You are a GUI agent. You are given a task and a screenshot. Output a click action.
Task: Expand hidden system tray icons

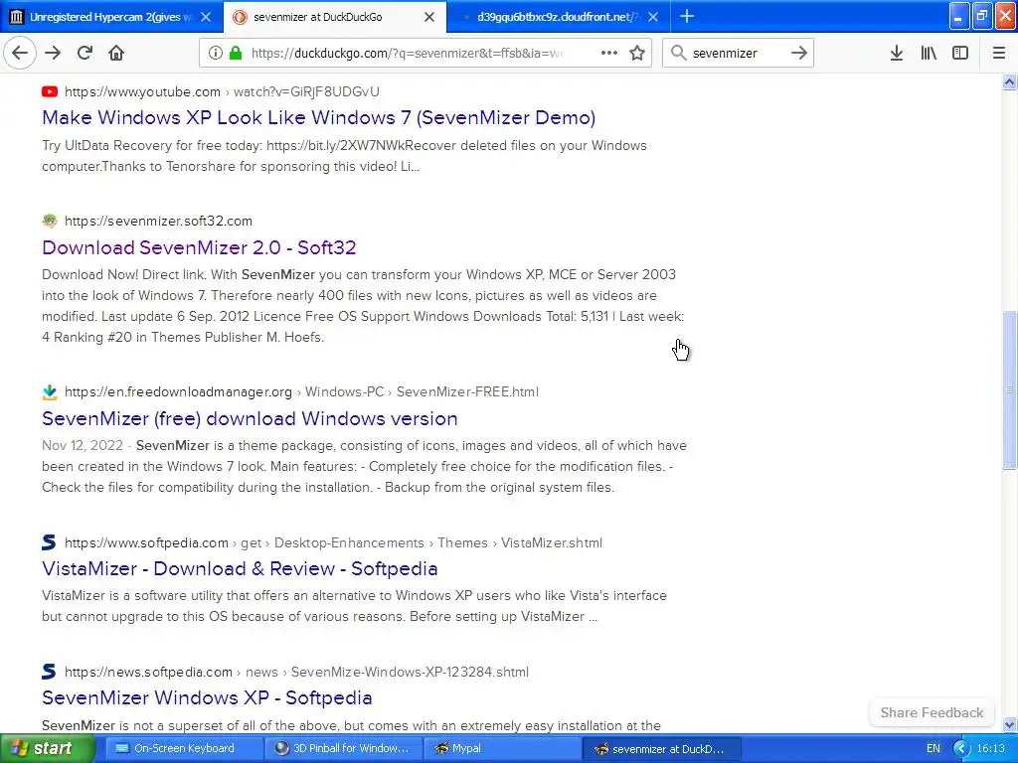(961, 748)
